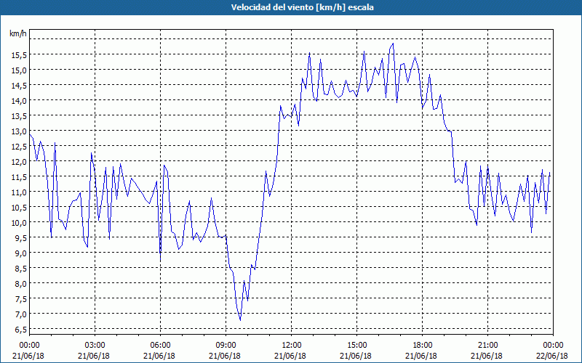582x363 pixels.
Task: Click the 06:00 time label
Action: pos(160,346)
